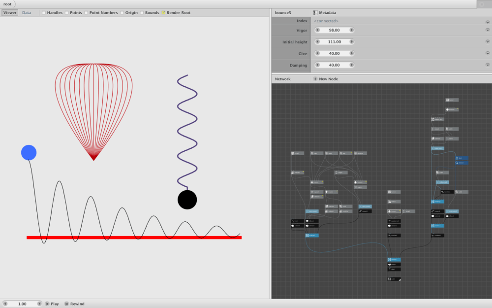This screenshot has width=492, height=308.
Task: Increase Damping with its right arrow
Action: coord(351,65)
